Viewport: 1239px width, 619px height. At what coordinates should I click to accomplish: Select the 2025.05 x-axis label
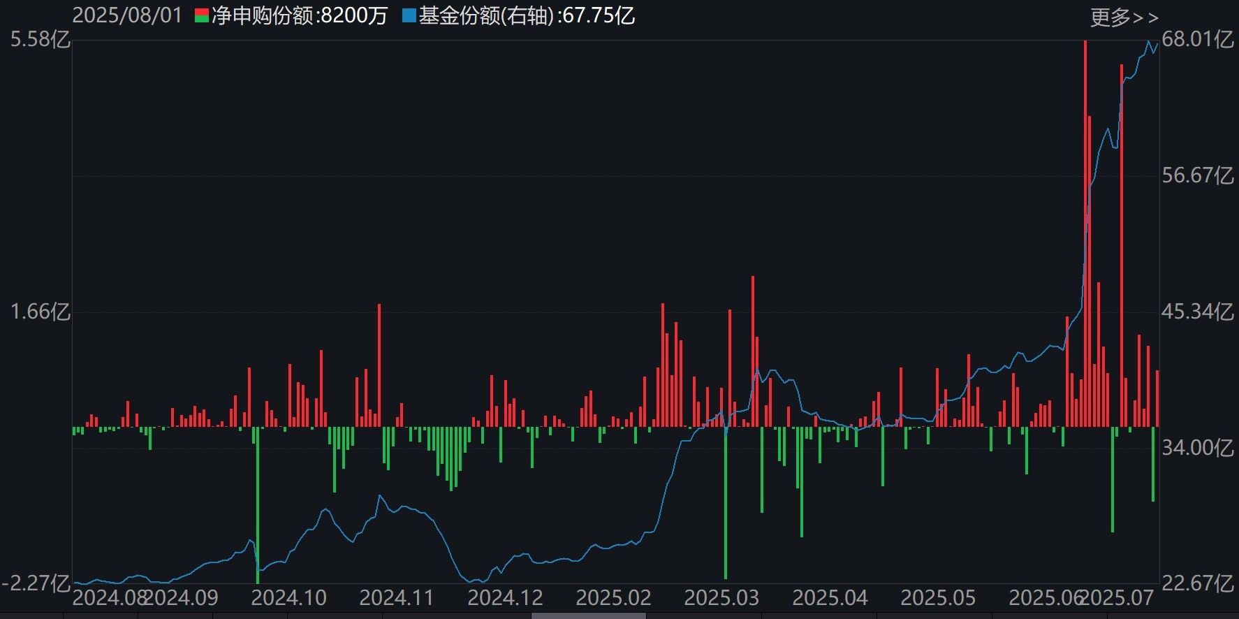tap(938, 598)
